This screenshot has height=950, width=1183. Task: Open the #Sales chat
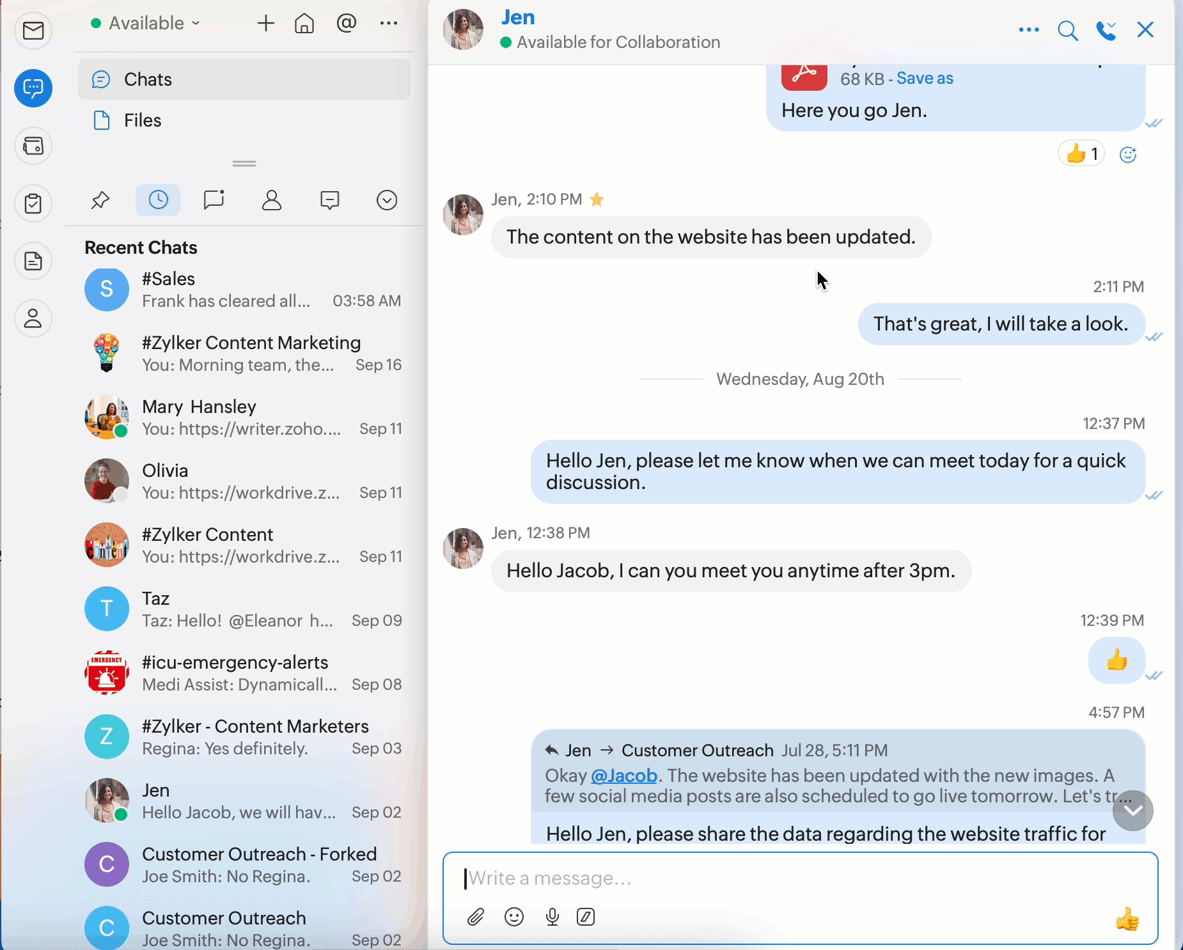(x=244, y=290)
